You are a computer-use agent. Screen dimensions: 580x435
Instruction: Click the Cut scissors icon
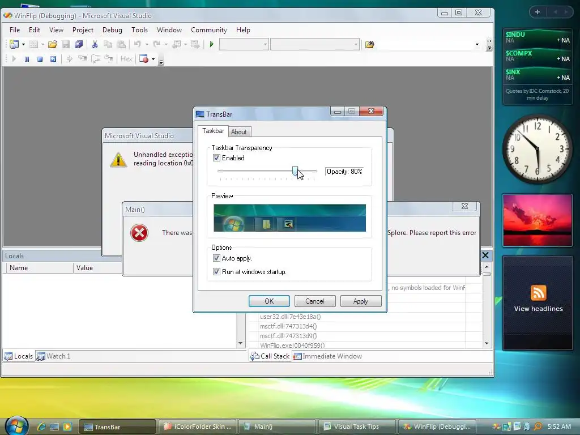click(x=95, y=44)
